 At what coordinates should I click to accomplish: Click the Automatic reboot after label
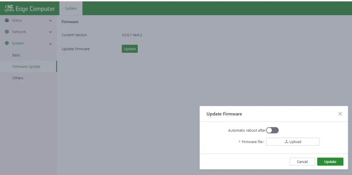(247, 130)
